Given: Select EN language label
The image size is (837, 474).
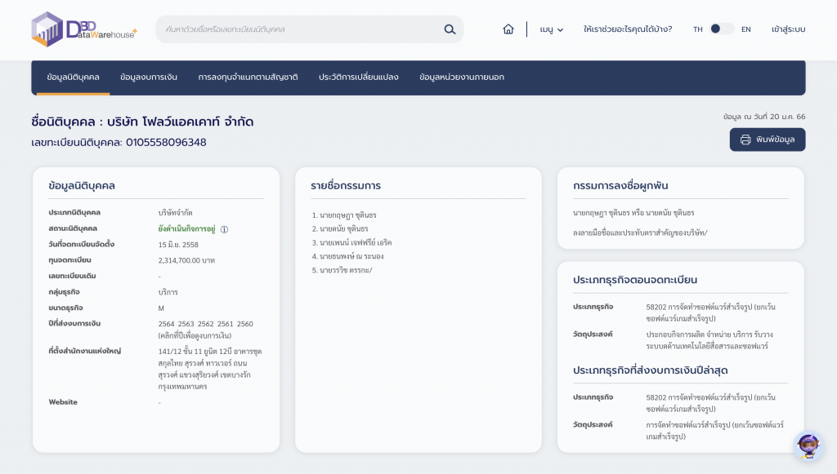Looking at the screenshot, I should [745, 29].
